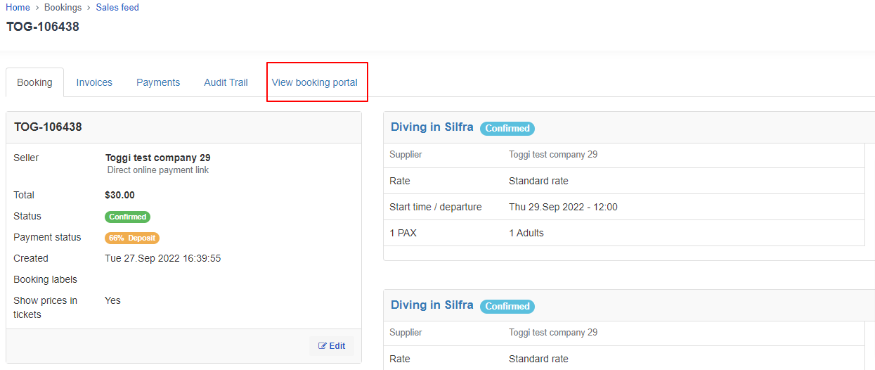Click the Booking labels field label

45,279
